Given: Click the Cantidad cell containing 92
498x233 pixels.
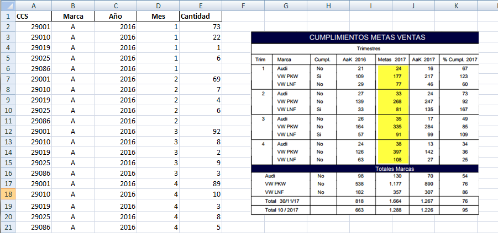Looking at the screenshot, I should [x=201, y=131].
